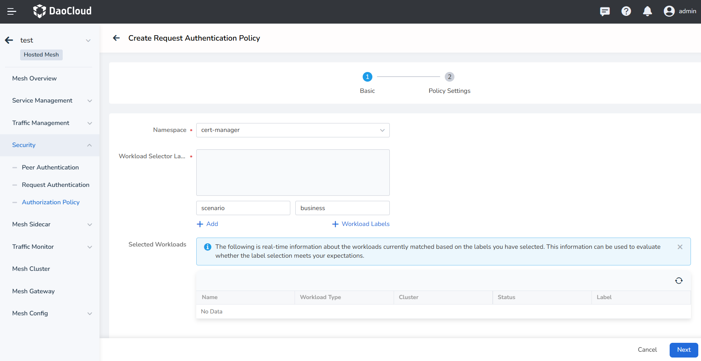Open the Peer Authentication page
This screenshot has height=361, width=701.
[50, 168]
